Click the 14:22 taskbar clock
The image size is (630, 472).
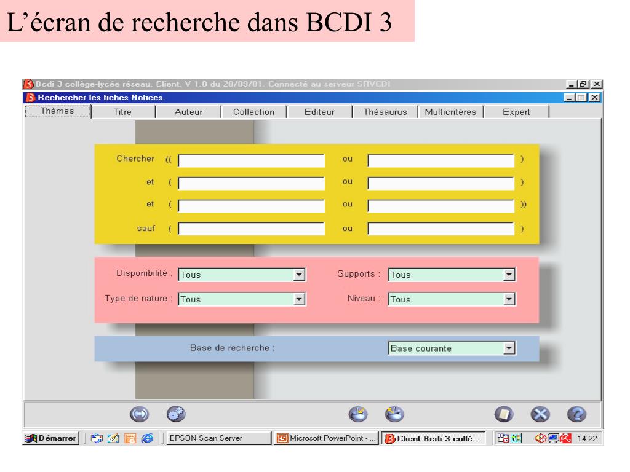click(587, 438)
